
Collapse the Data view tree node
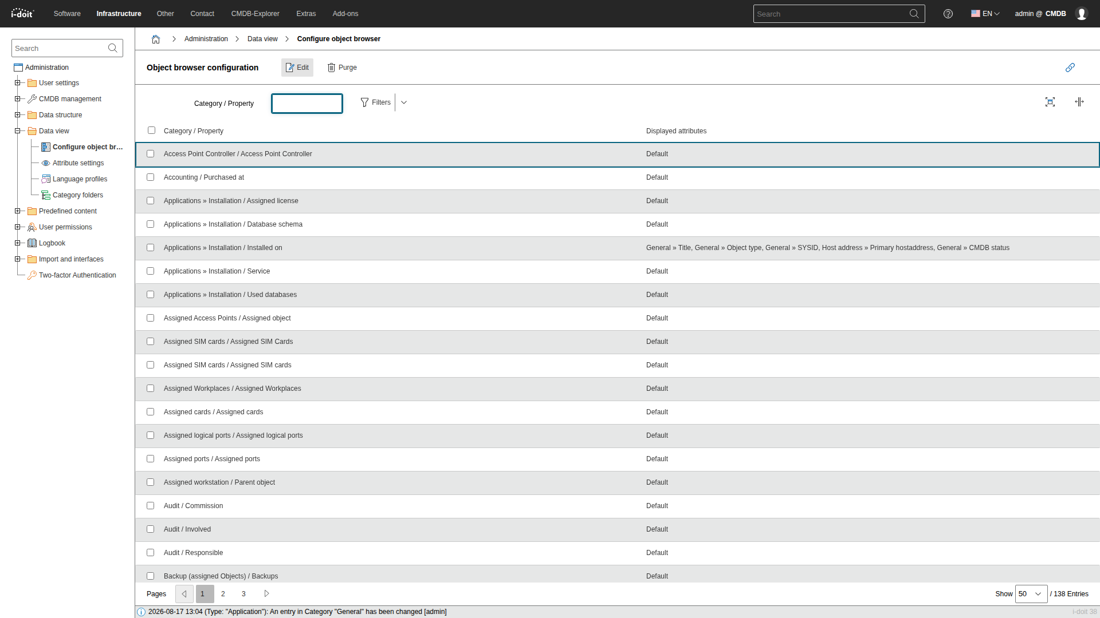click(x=17, y=131)
